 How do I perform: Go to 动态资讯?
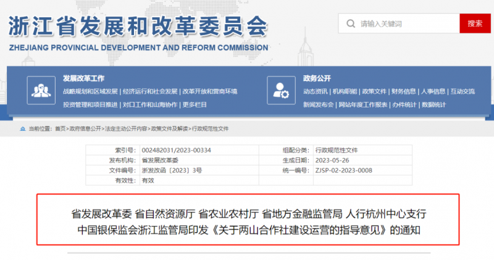click(x=316, y=91)
